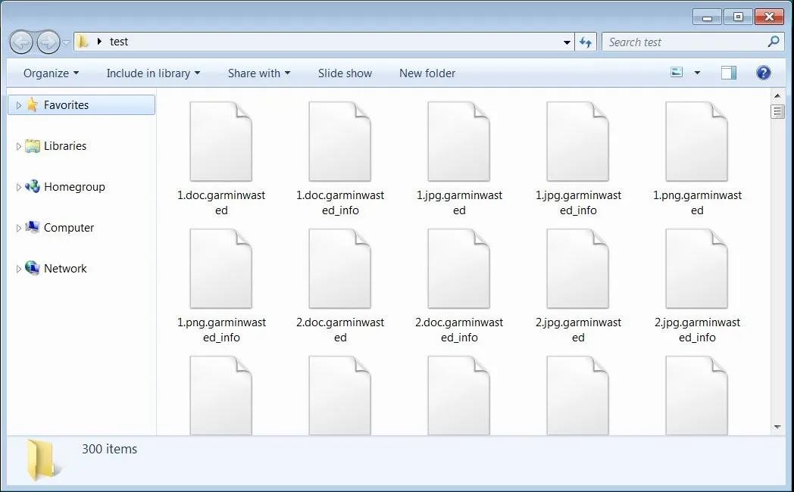Toggle the preview pane
The image size is (794, 492).
click(729, 73)
